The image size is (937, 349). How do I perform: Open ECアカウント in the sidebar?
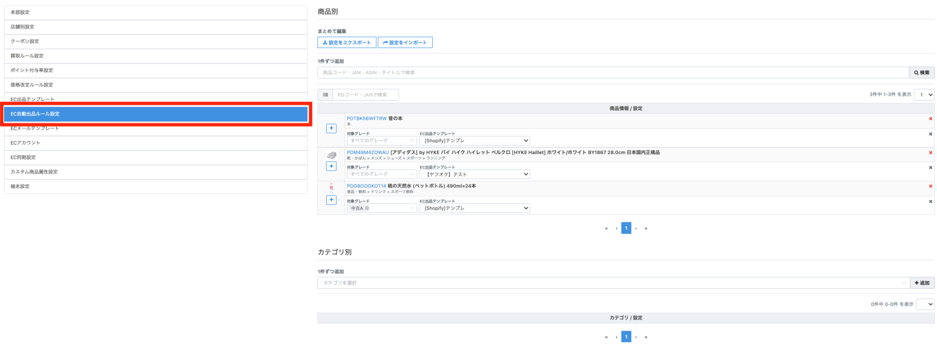pyautogui.click(x=156, y=143)
